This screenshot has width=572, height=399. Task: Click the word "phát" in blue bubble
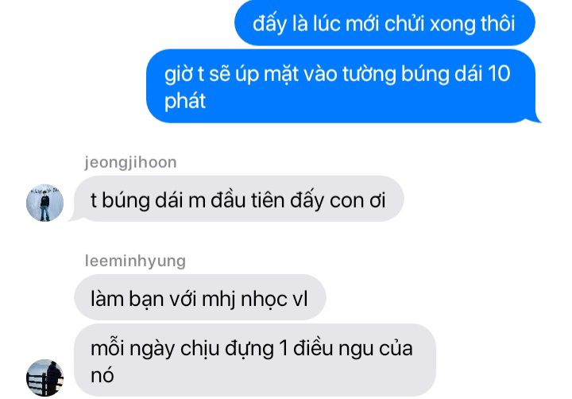point(185,102)
